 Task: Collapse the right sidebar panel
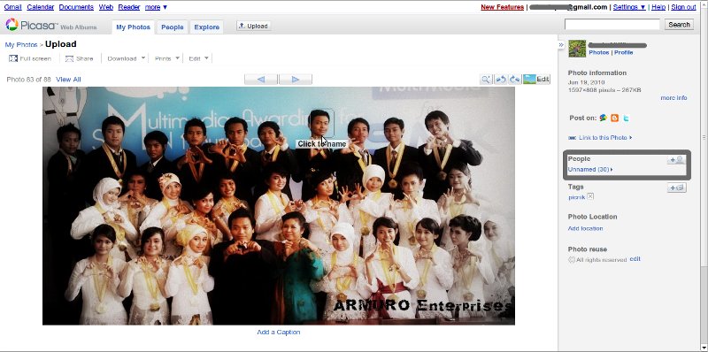point(561,45)
